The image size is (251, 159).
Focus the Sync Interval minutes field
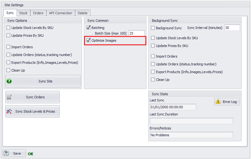pyautogui.click(x=232, y=28)
